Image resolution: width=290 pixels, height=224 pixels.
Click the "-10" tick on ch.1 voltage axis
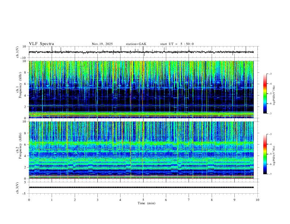click(24, 58)
